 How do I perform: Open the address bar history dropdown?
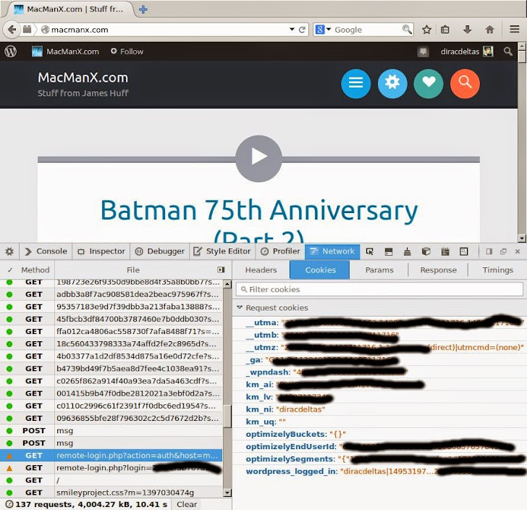292,29
